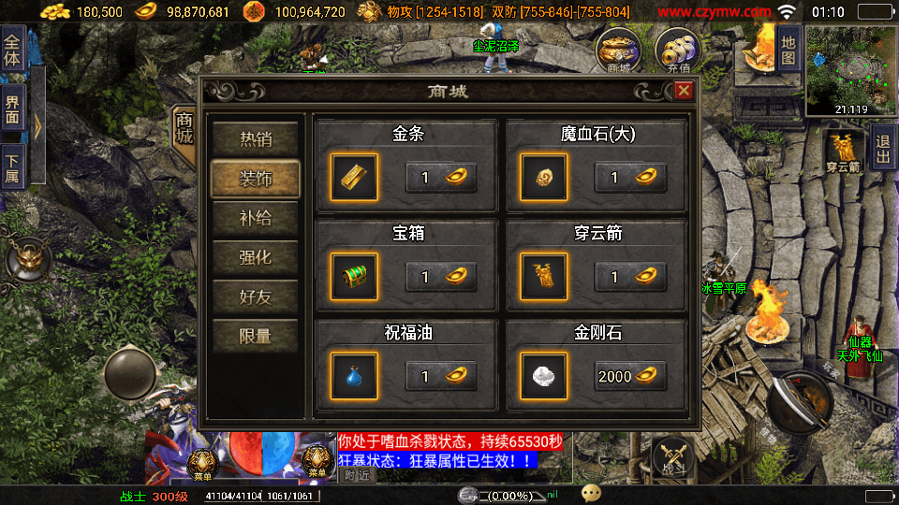Close the 商城 shop window

684,91
